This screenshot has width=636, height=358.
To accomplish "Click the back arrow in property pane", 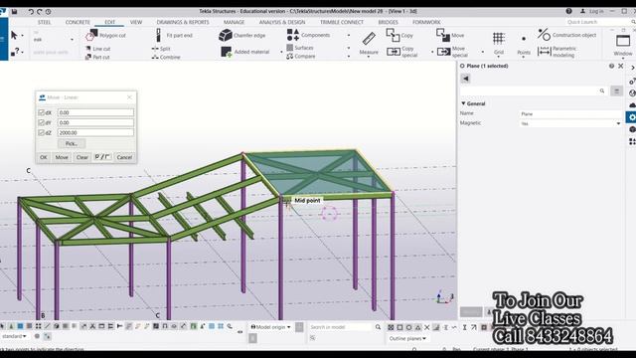I will (x=465, y=79).
